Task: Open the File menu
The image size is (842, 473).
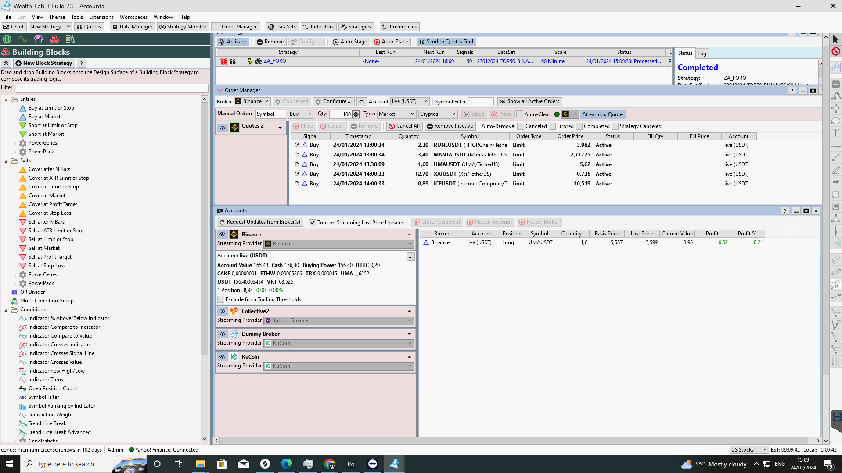Action: pyautogui.click(x=7, y=17)
